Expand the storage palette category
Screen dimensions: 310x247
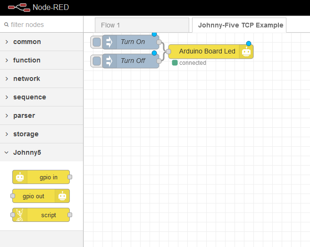coord(42,134)
